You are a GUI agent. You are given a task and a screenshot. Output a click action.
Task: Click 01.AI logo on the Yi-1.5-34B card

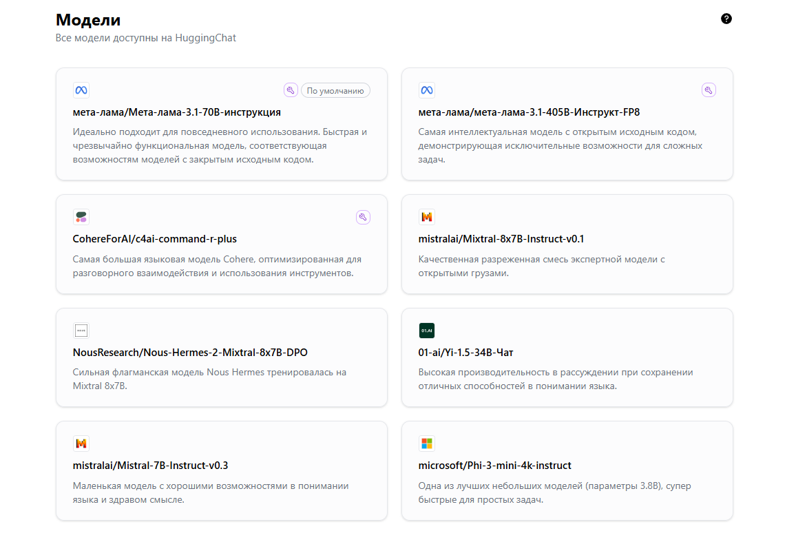tap(427, 331)
